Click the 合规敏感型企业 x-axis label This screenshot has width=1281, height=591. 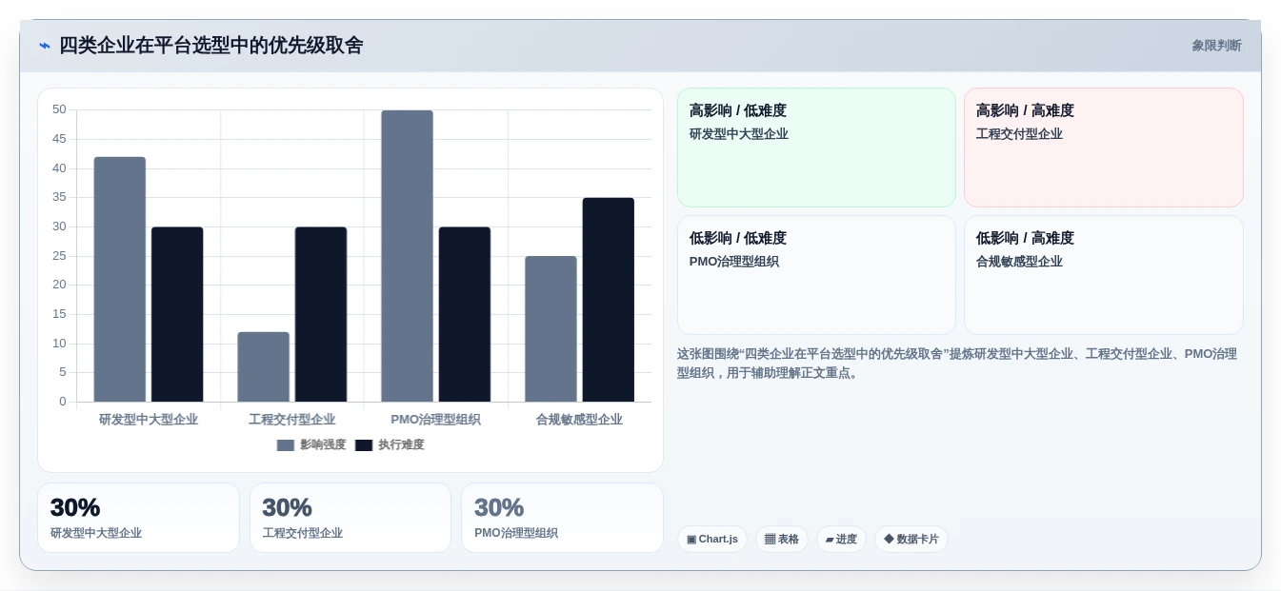[579, 420]
